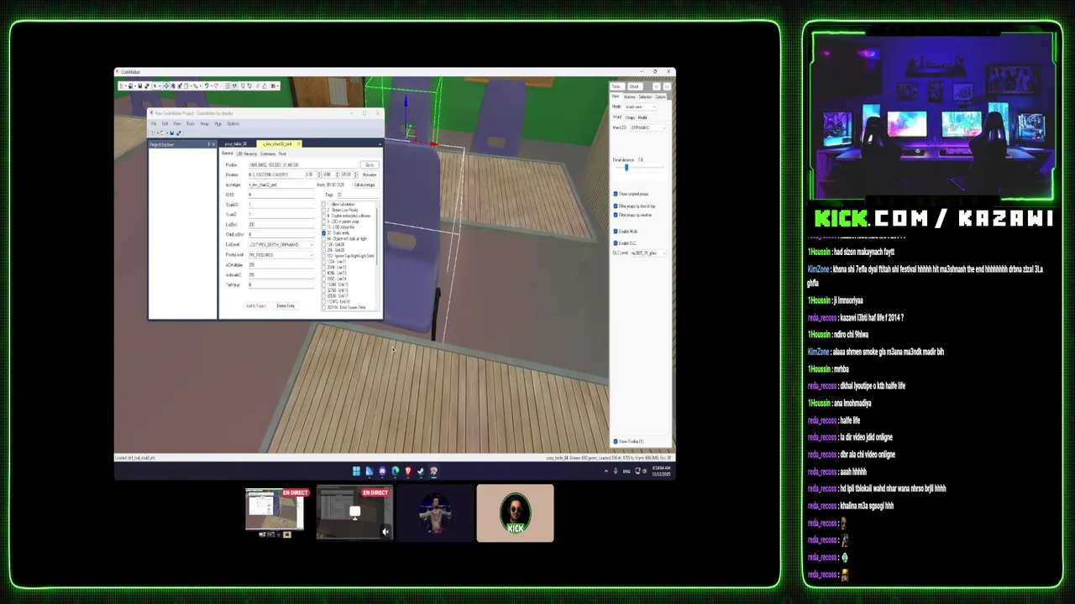1075x604 pixels.
Task: Toggle Enable Mods checkbox
Action: [616, 232]
